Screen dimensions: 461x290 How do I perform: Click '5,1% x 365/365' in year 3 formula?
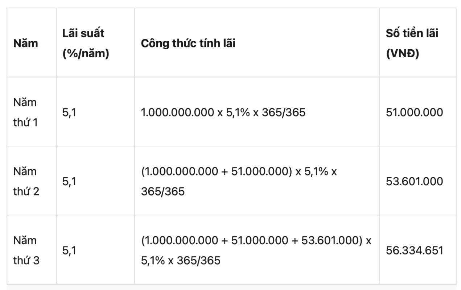tap(181, 260)
